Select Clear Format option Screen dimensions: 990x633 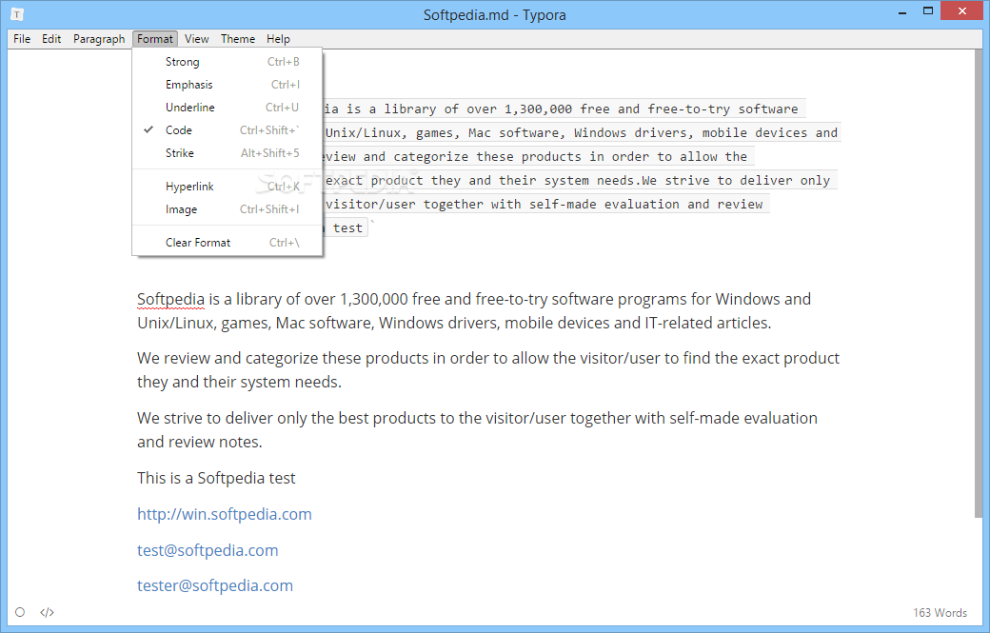(228, 243)
